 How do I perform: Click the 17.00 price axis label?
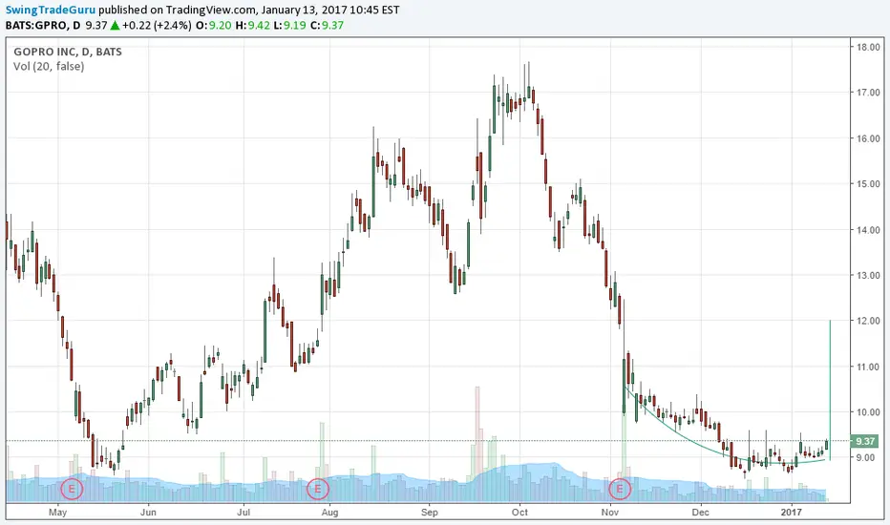tap(868, 93)
